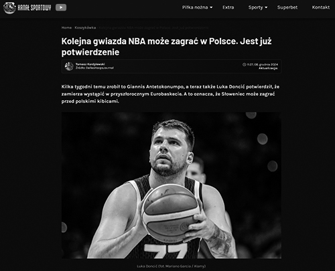Open the Sporty menu item
This screenshot has width=335, height=271.
[255, 7]
